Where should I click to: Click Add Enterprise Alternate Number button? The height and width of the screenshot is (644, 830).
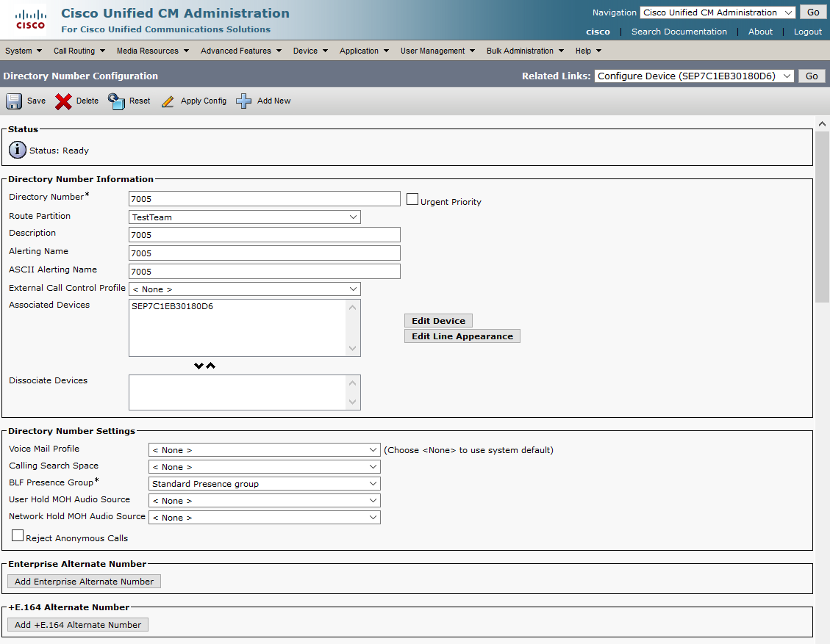[x=84, y=582]
